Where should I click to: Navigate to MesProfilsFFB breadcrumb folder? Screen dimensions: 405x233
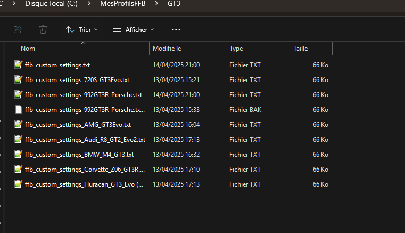coord(123,4)
